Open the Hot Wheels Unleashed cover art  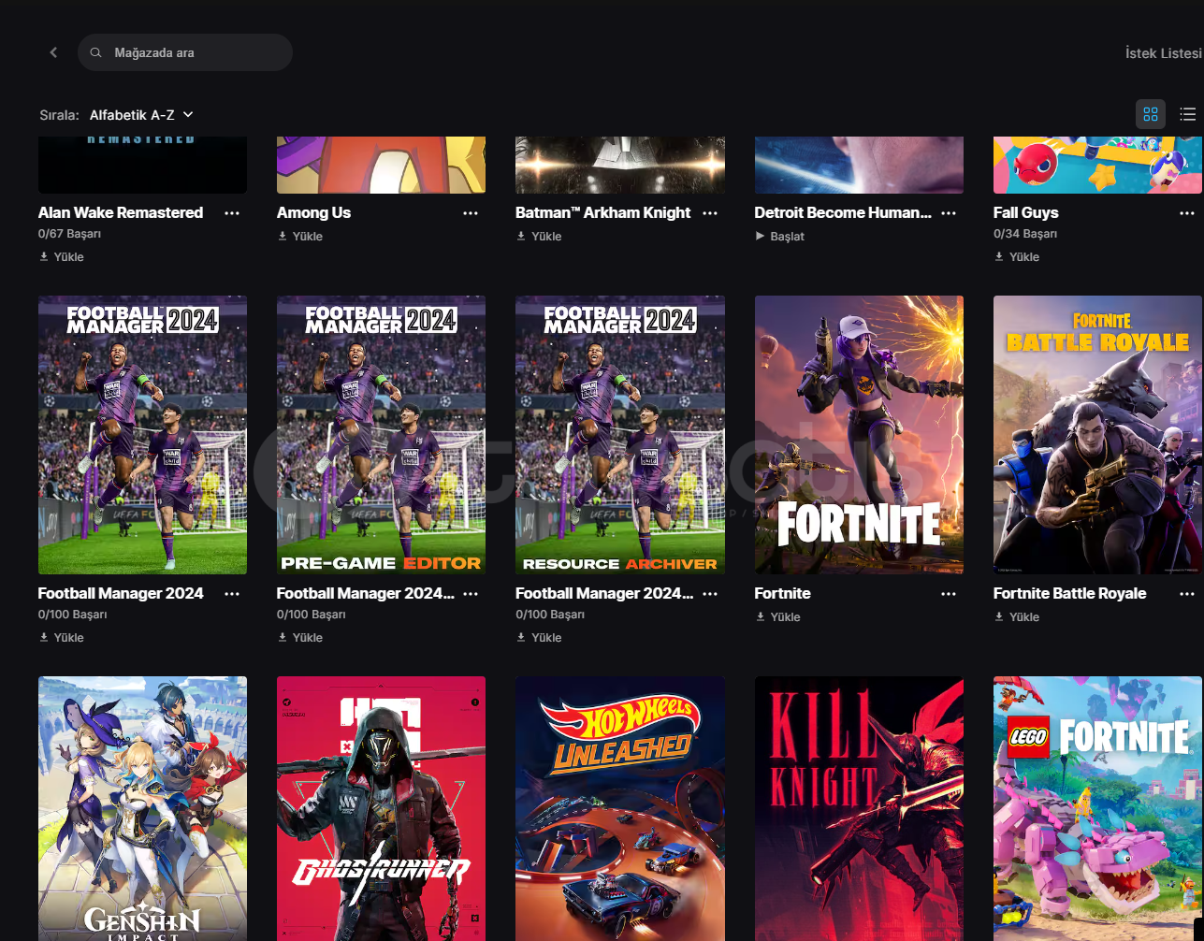coord(620,808)
